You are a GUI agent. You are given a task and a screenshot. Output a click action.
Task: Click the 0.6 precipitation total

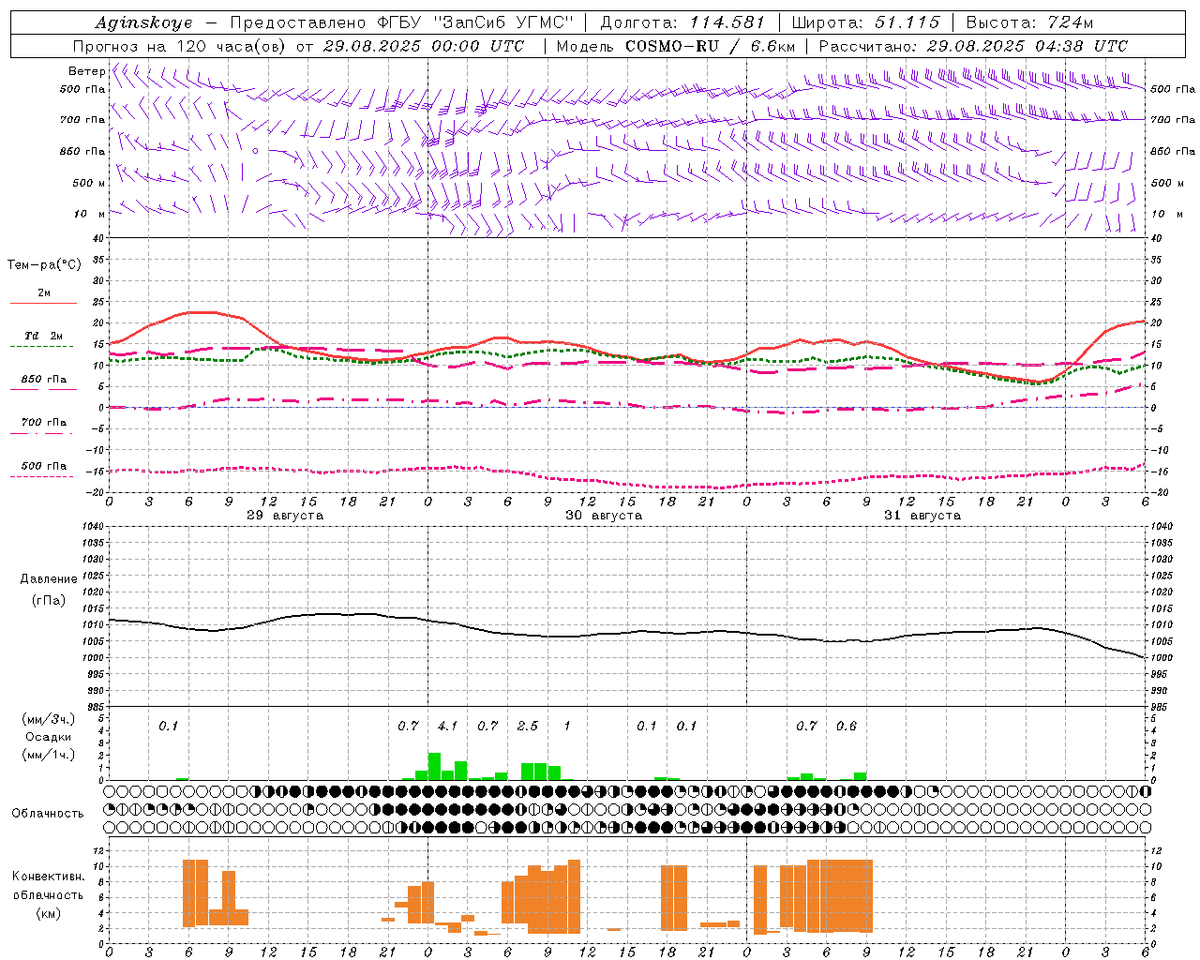pos(847,727)
